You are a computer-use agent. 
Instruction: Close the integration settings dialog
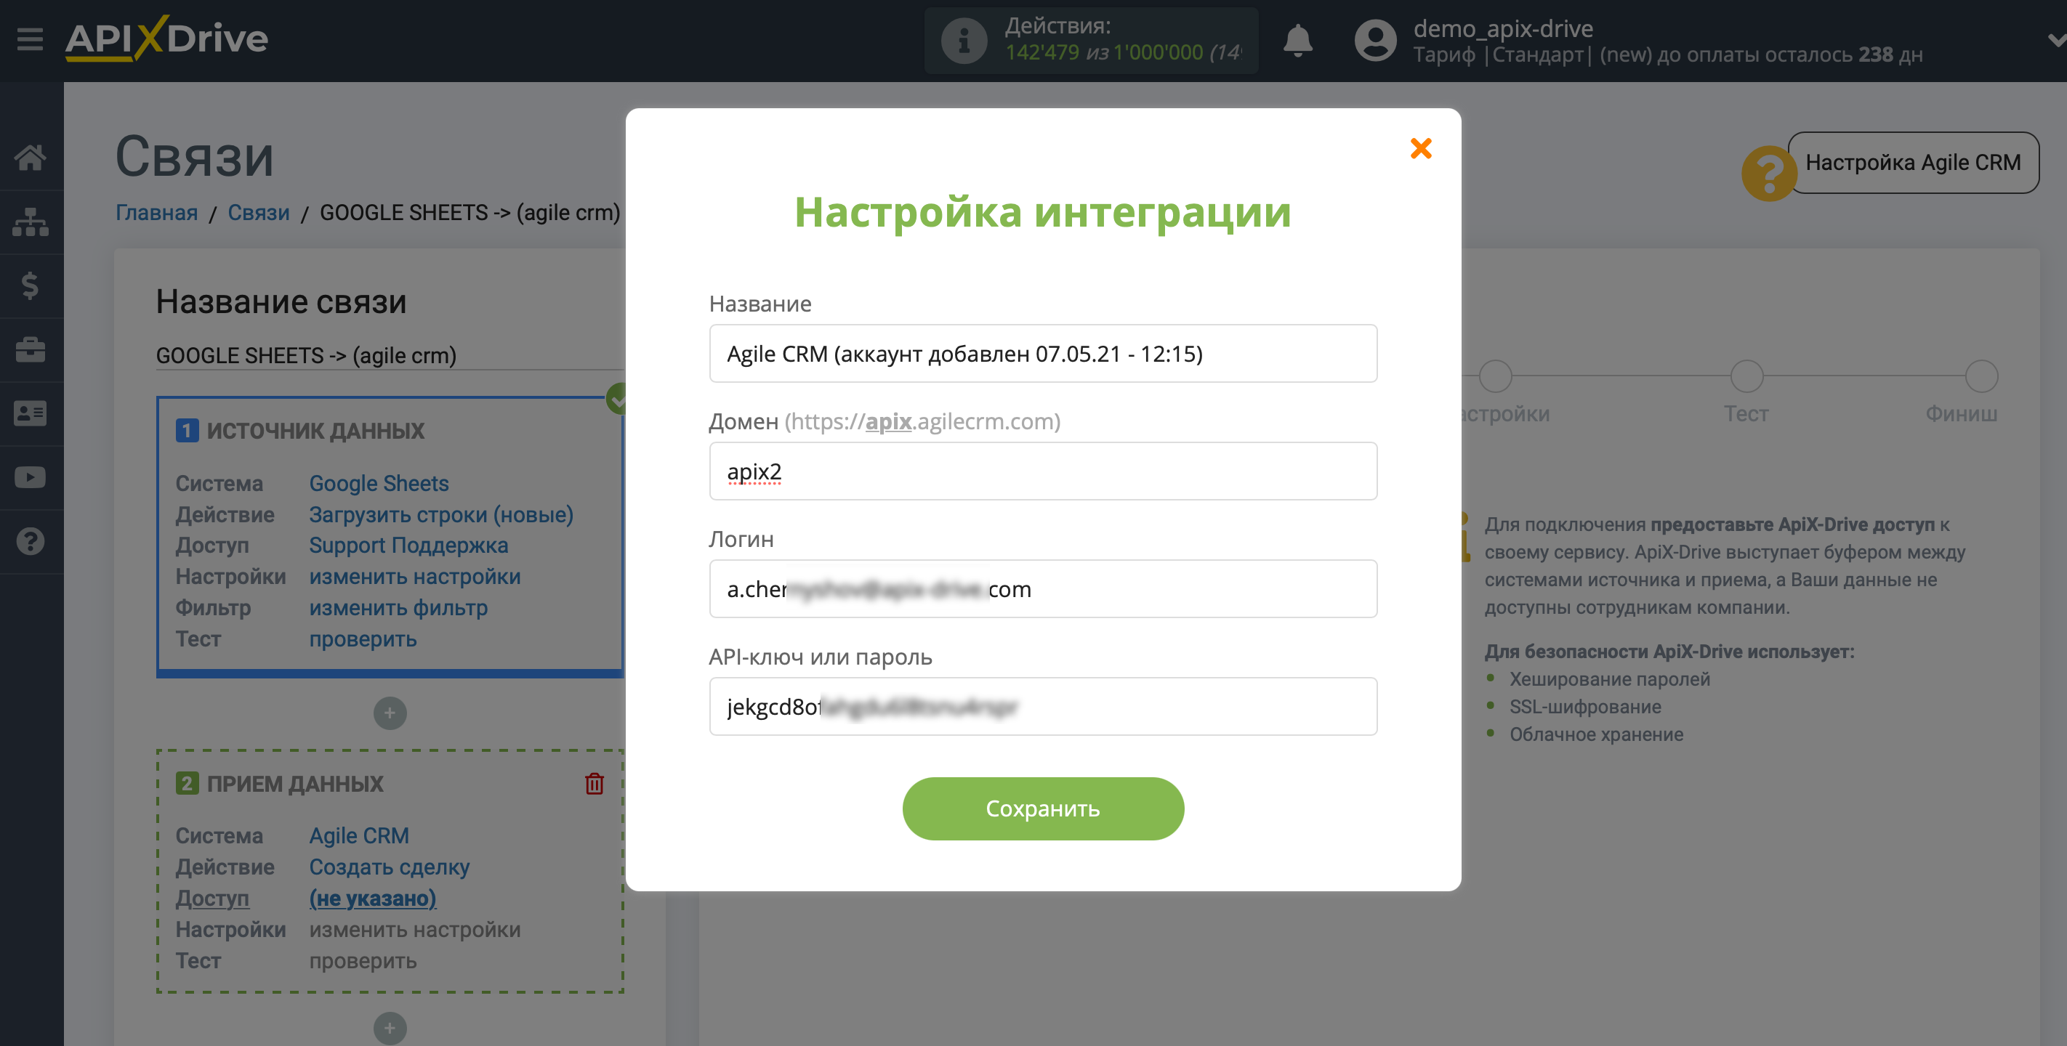coord(1420,148)
